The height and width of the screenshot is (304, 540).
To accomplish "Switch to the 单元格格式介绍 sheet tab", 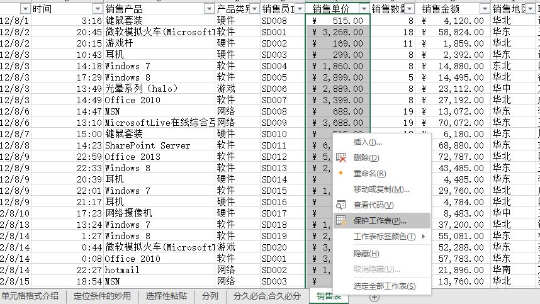I will [30, 296].
